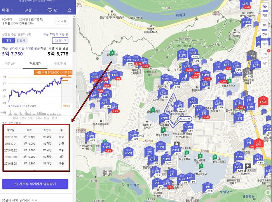Click the 5억 7,750 average price
The width and height of the screenshot is (272, 202).
point(12,54)
